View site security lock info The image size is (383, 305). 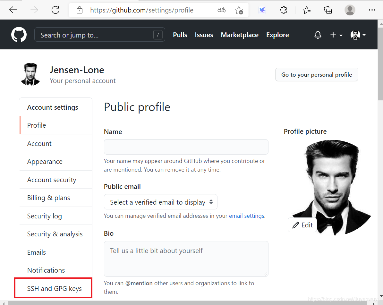79,10
